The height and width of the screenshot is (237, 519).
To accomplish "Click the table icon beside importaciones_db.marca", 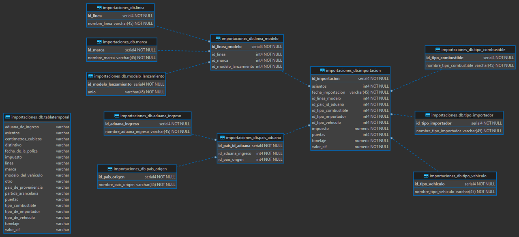I will coord(99,42).
